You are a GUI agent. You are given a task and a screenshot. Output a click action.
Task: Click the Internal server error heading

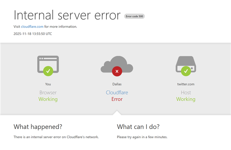67,15
